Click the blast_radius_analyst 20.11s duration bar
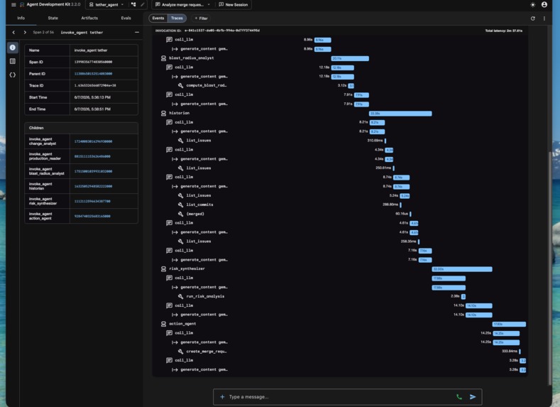560x407 pixels. point(350,59)
